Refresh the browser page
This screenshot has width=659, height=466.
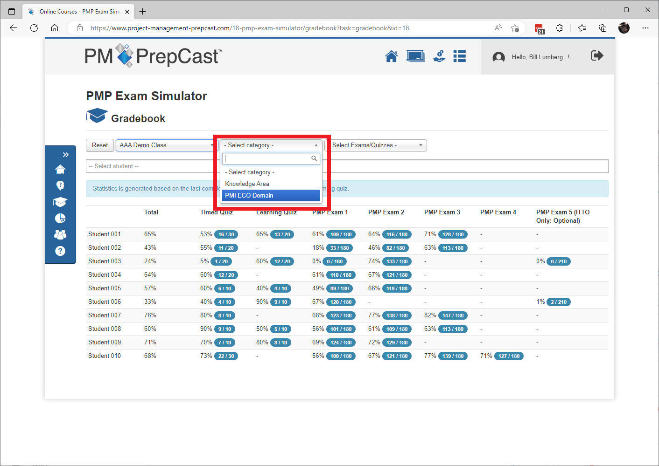pyautogui.click(x=34, y=28)
